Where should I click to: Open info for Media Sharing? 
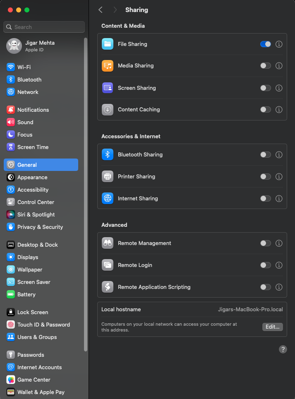279,65
